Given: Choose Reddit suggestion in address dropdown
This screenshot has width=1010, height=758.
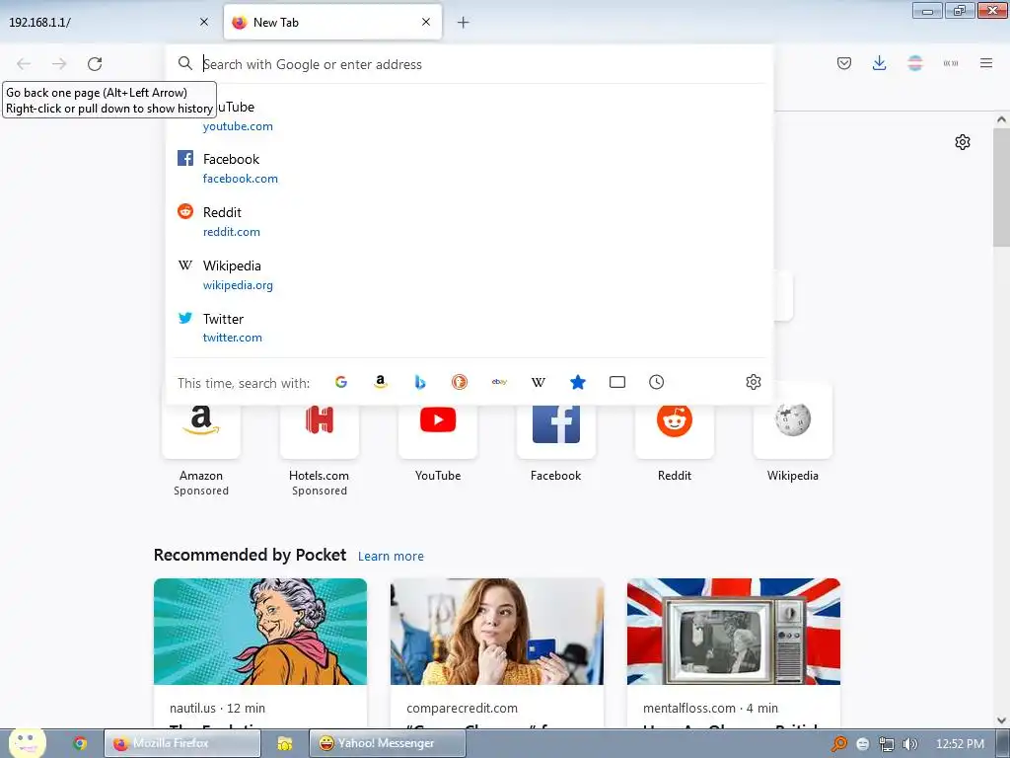Looking at the screenshot, I should click(x=469, y=222).
